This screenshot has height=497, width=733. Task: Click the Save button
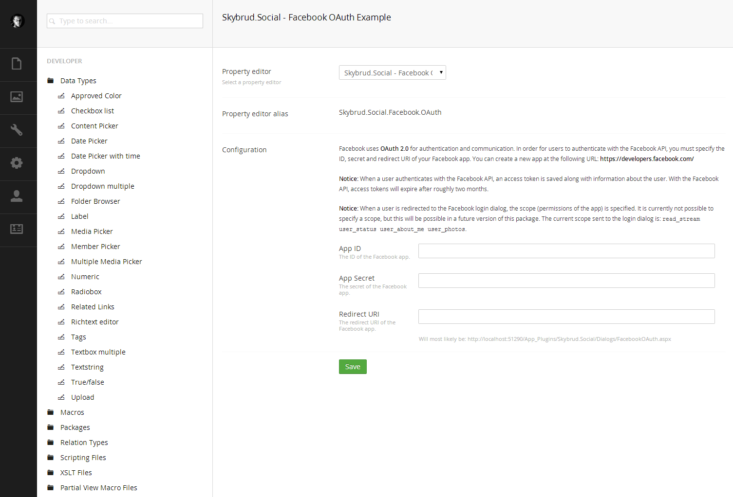click(x=353, y=367)
